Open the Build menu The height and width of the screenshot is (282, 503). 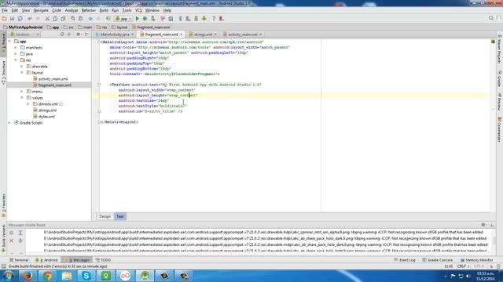pyautogui.click(x=104, y=10)
